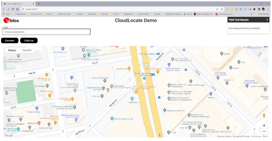Image resolution: width=272 pixels, height=141 pixels.
Task: Open the Standards bookmarks folder
Action: coord(90,14)
